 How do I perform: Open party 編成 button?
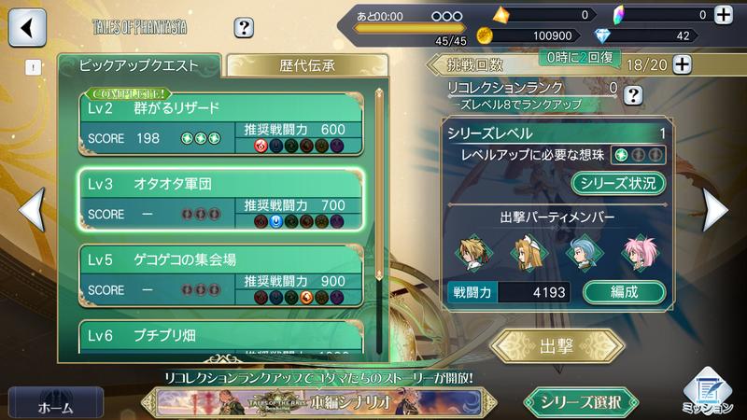pos(624,292)
